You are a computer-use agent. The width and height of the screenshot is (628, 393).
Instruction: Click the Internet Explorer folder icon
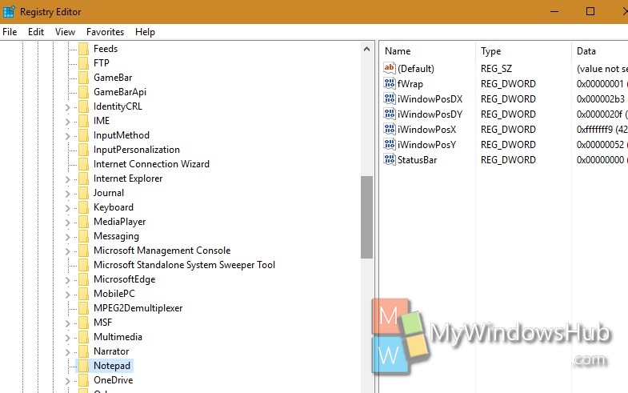click(x=83, y=178)
